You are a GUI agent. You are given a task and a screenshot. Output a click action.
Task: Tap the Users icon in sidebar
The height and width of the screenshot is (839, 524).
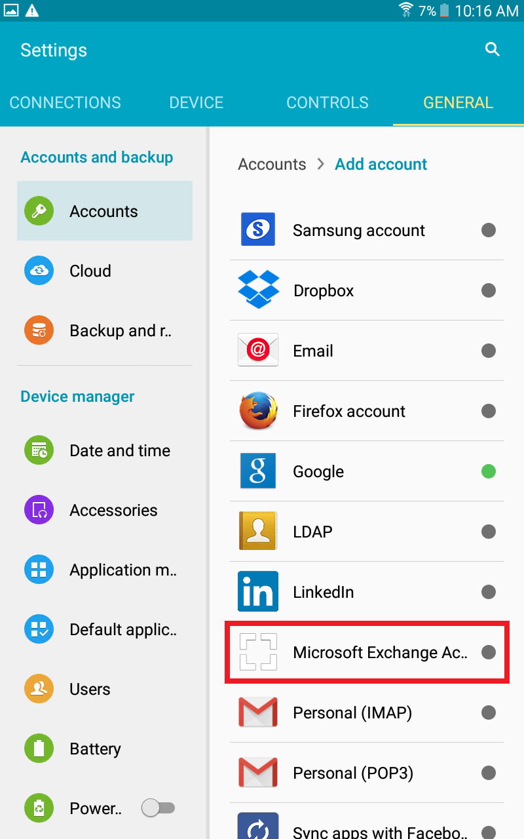[x=39, y=689]
